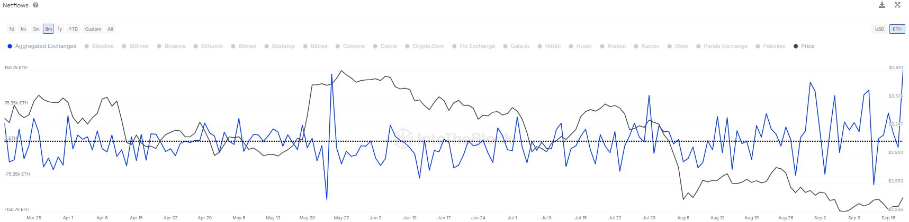909x222 pixels.
Task: Click the Netflows help question mark icon
Action: pos(35,5)
